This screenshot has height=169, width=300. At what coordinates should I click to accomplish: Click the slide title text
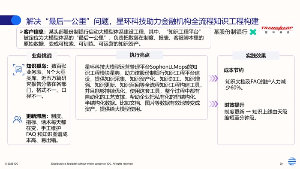pyautogui.click(x=142, y=21)
